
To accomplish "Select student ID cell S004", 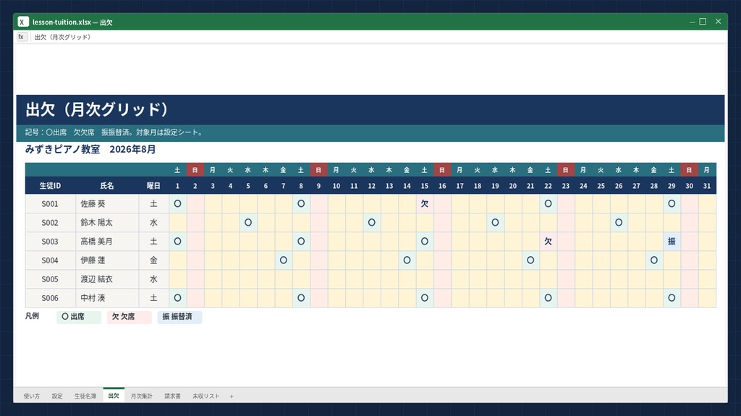I will (50, 260).
